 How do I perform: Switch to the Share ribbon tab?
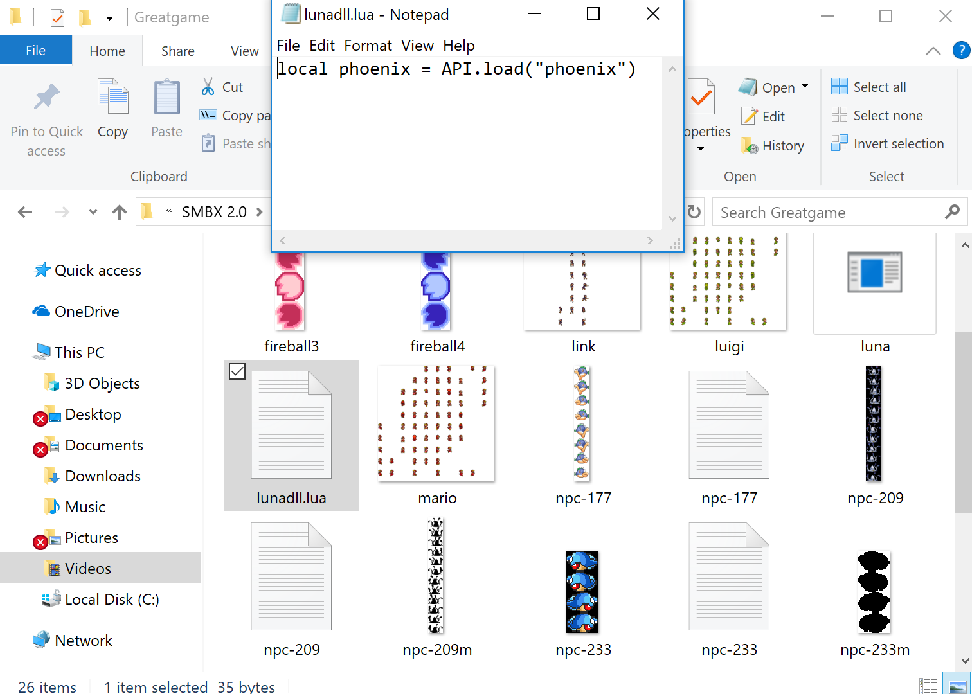tap(178, 51)
